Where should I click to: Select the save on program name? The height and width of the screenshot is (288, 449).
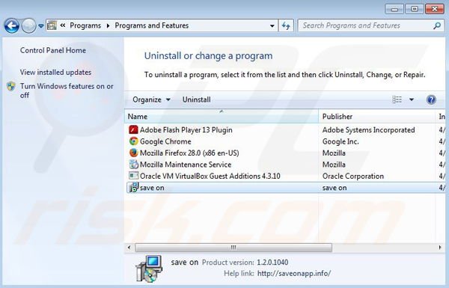152,188
